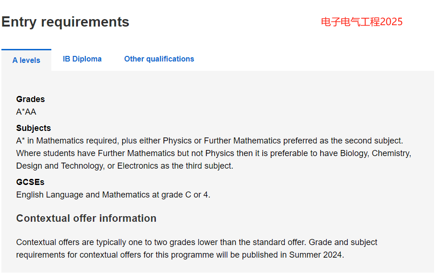Image resolution: width=435 pixels, height=273 pixels.
Task: Click the bold Subjects label
Action: pyautogui.click(x=34, y=128)
